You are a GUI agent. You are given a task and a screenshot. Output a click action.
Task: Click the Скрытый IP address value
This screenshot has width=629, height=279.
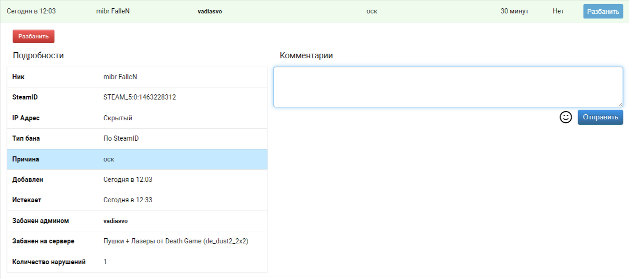point(118,118)
